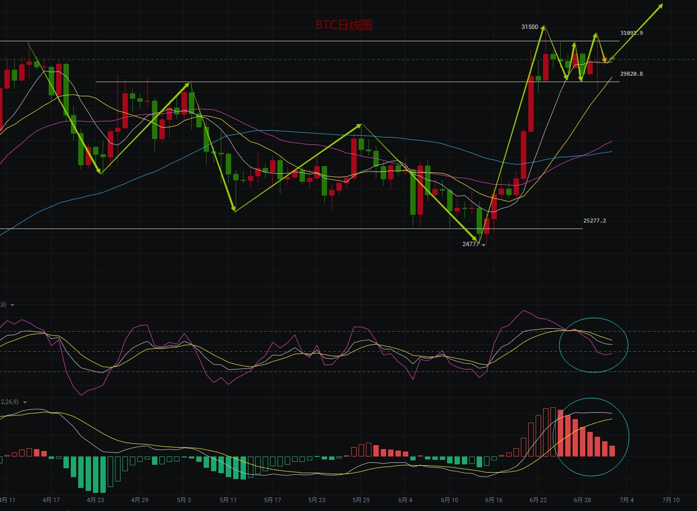Click the "4月 17" date label

(51, 500)
